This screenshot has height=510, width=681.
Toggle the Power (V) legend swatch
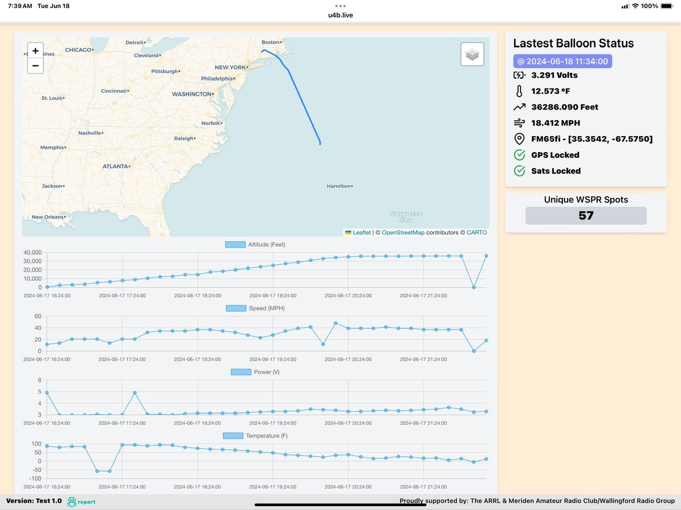pos(241,372)
